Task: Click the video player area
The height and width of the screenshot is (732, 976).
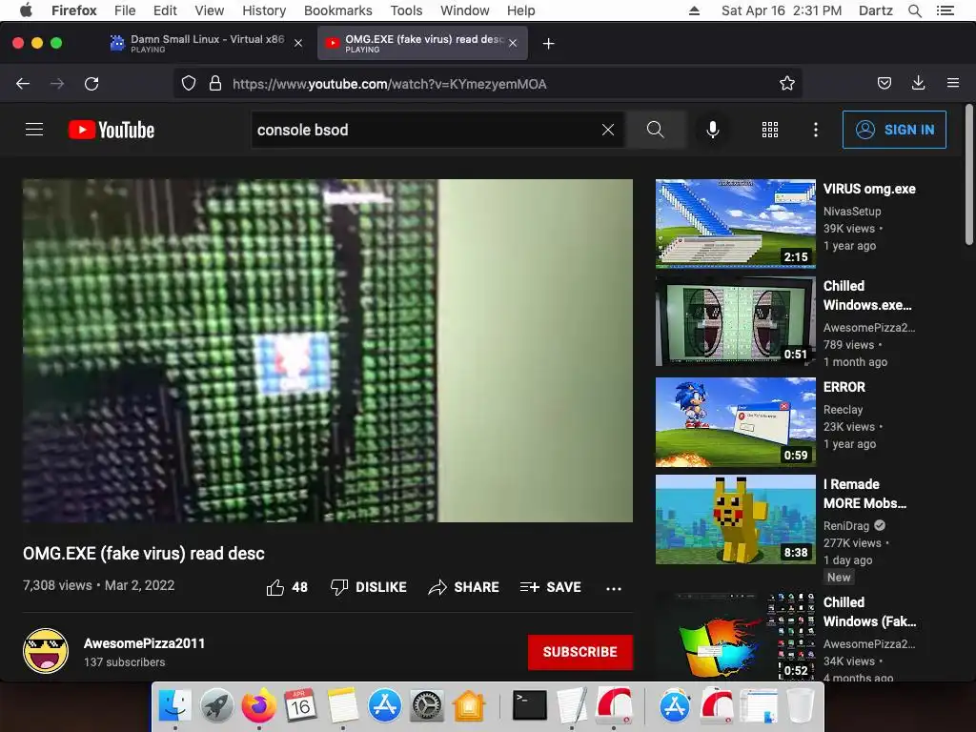Action: pos(328,351)
